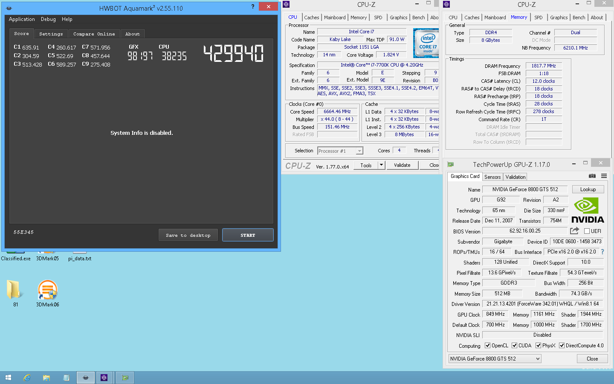Click the BIOS Version field
The image size is (614, 384).
click(x=525, y=231)
